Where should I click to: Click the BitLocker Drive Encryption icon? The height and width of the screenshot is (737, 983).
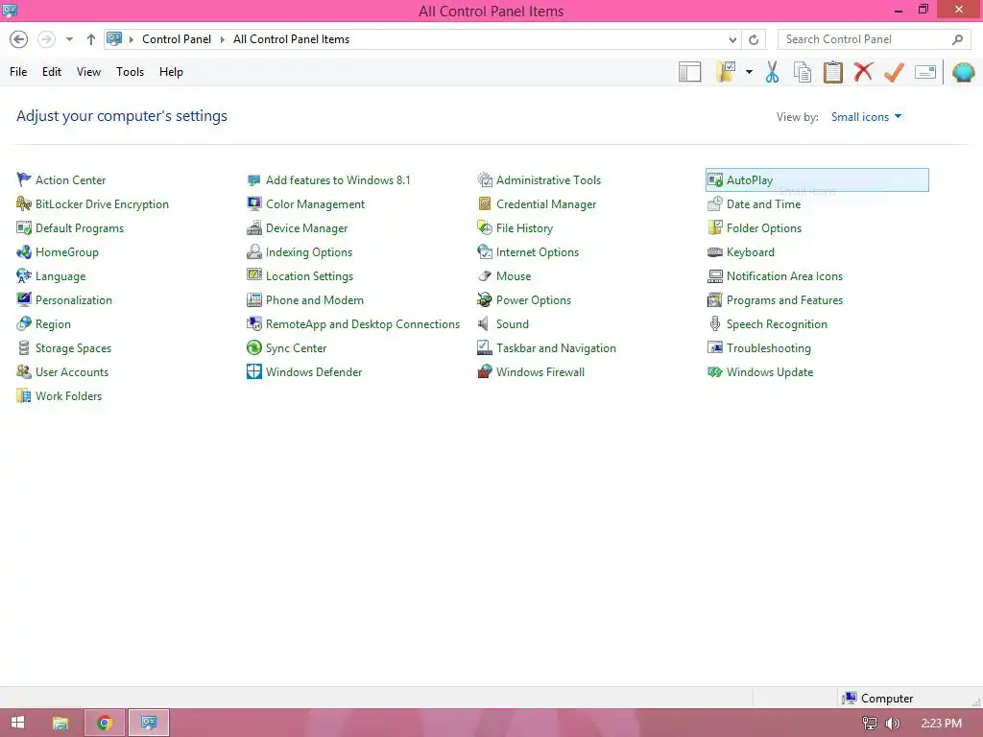tap(24, 203)
